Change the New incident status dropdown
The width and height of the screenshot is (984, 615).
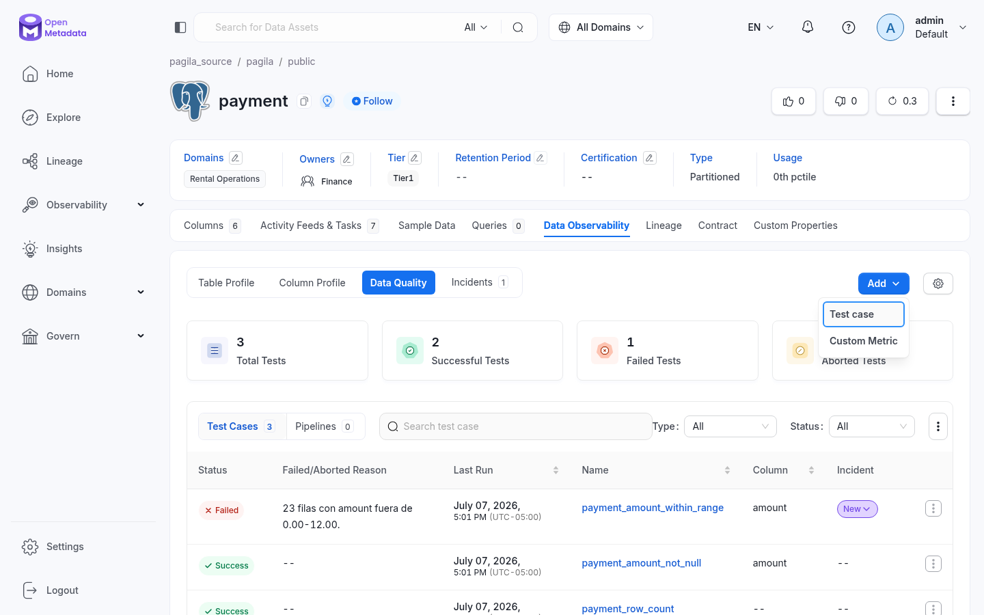pyautogui.click(x=857, y=509)
